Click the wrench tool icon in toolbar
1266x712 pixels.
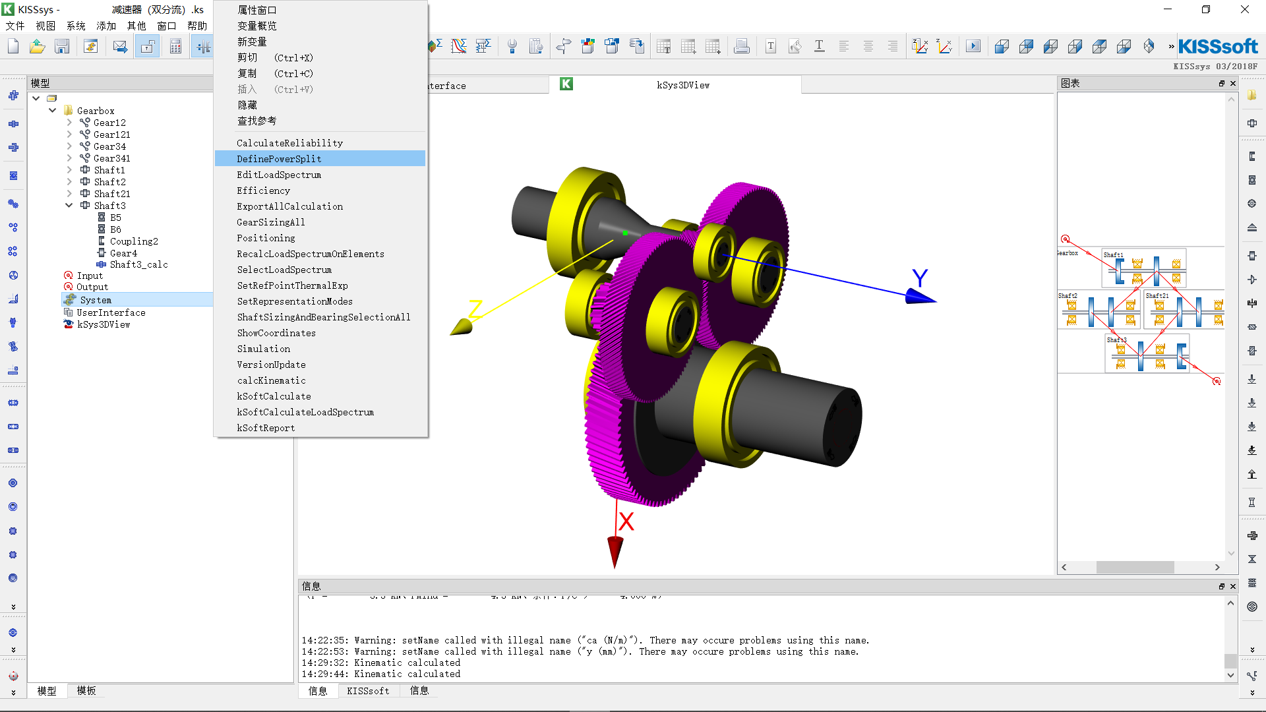(512, 46)
